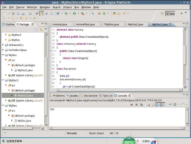Click editor vertical scrollbar down arrow
The height and width of the screenshot is (144, 191).
pos(185,87)
